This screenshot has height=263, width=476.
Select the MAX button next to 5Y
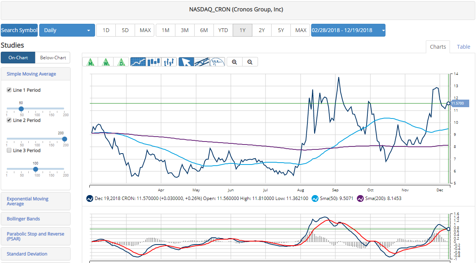tap(301, 30)
